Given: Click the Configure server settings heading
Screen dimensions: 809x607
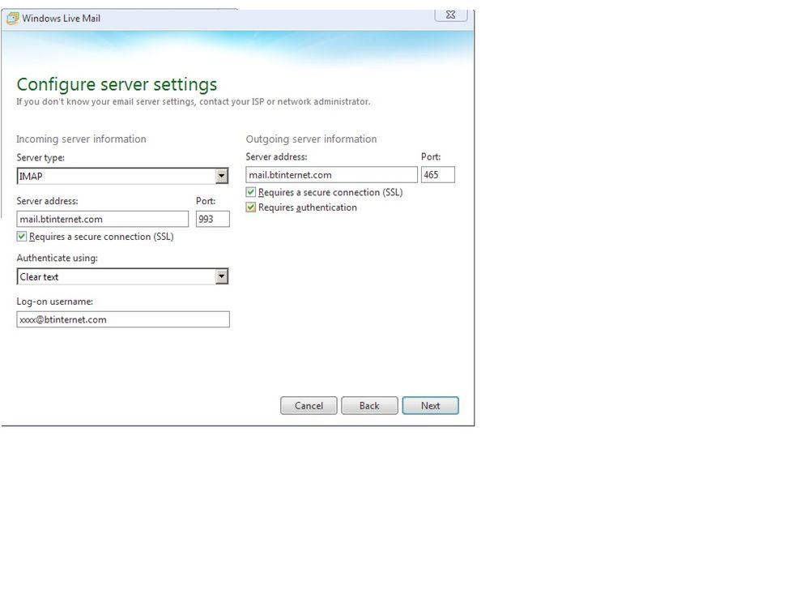Looking at the screenshot, I should pos(117,84).
